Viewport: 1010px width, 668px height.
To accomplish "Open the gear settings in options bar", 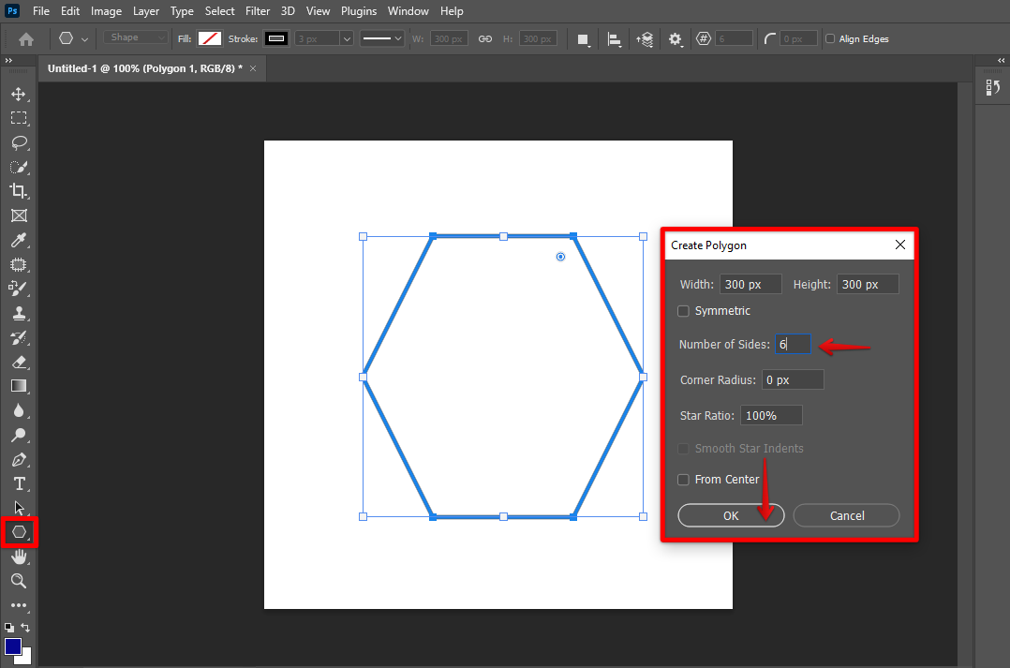I will point(676,39).
